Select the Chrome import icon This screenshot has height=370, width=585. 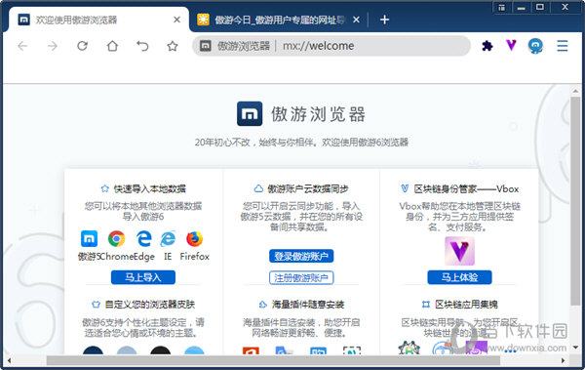(116, 239)
